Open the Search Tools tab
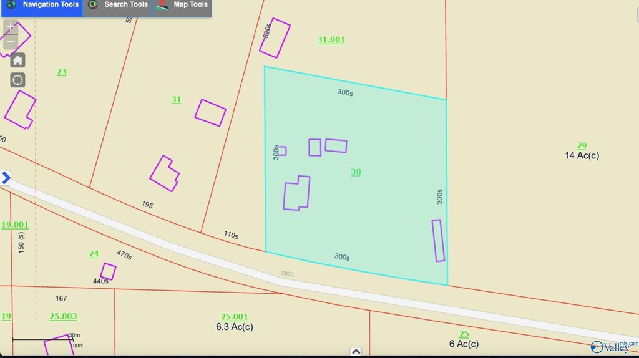639x358 pixels. coord(126,5)
